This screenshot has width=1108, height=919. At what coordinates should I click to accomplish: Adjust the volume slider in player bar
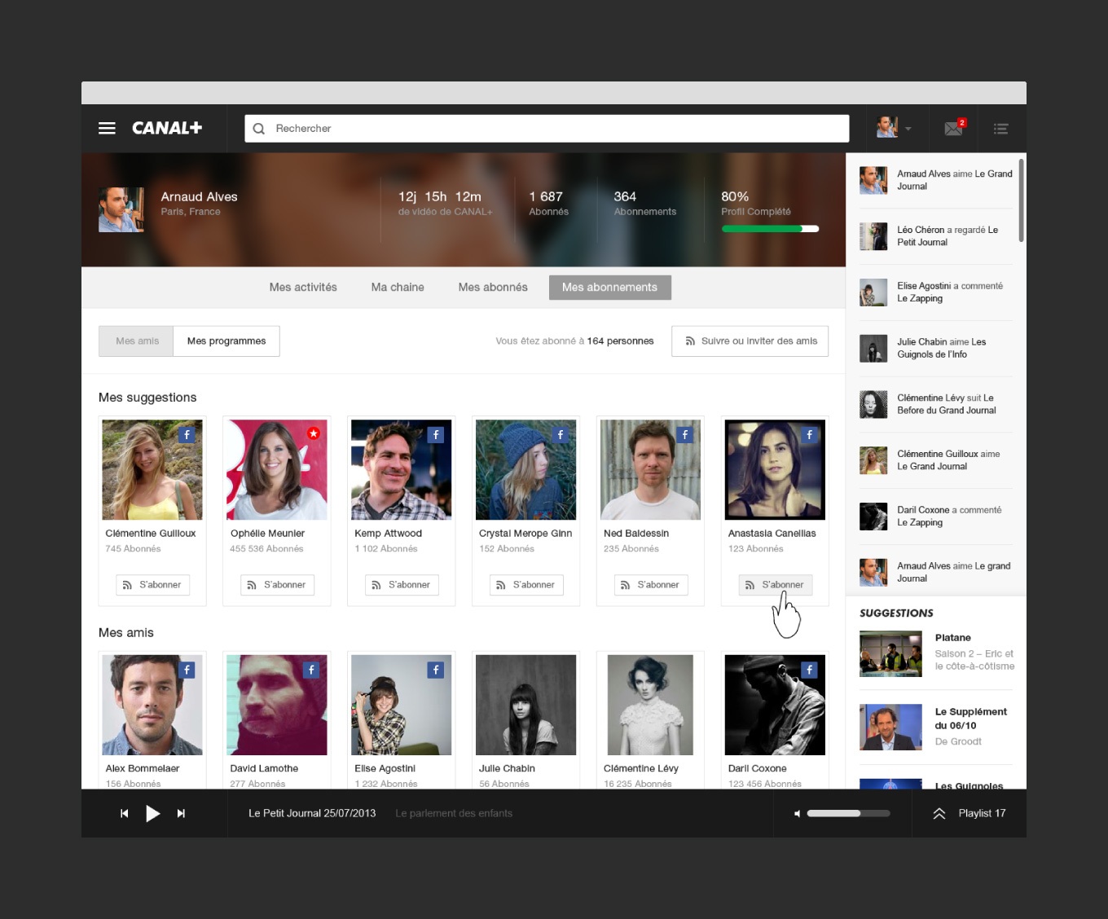click(847, 813)
